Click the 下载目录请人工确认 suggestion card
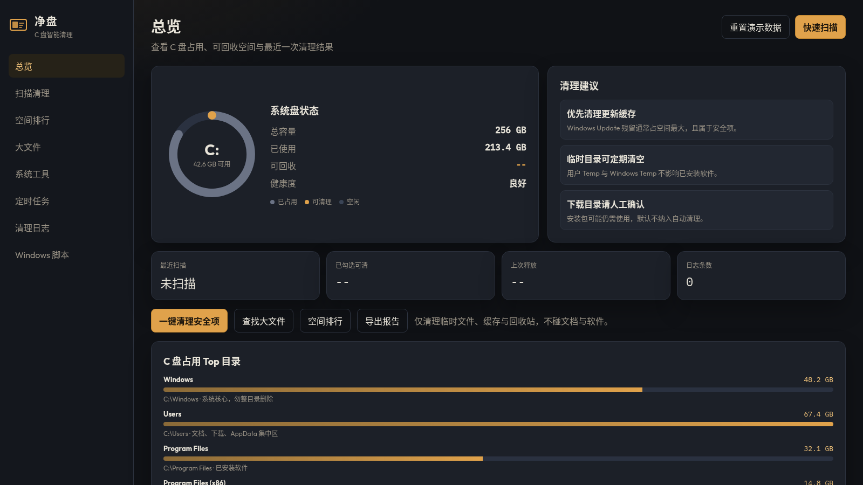The height and width of the screenshot is (485, 863). pos(696,210)
